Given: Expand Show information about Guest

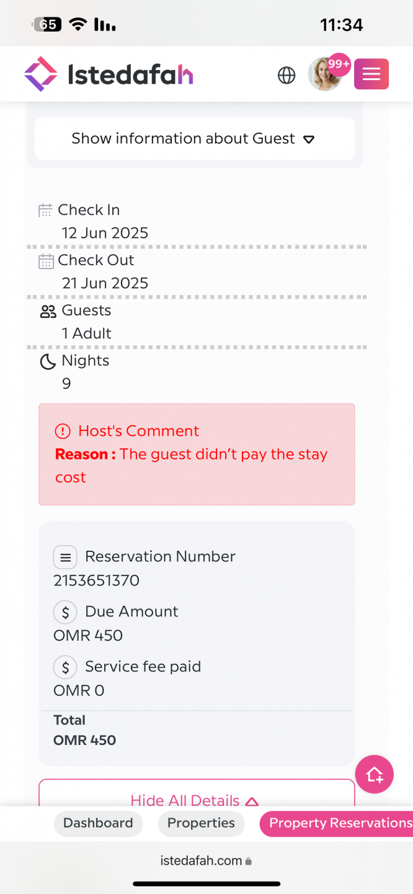Looking at the screenshot, I should [194, 138].
